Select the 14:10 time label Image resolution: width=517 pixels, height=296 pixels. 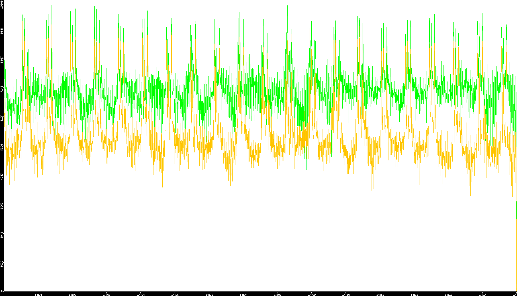tap(346, 295)
